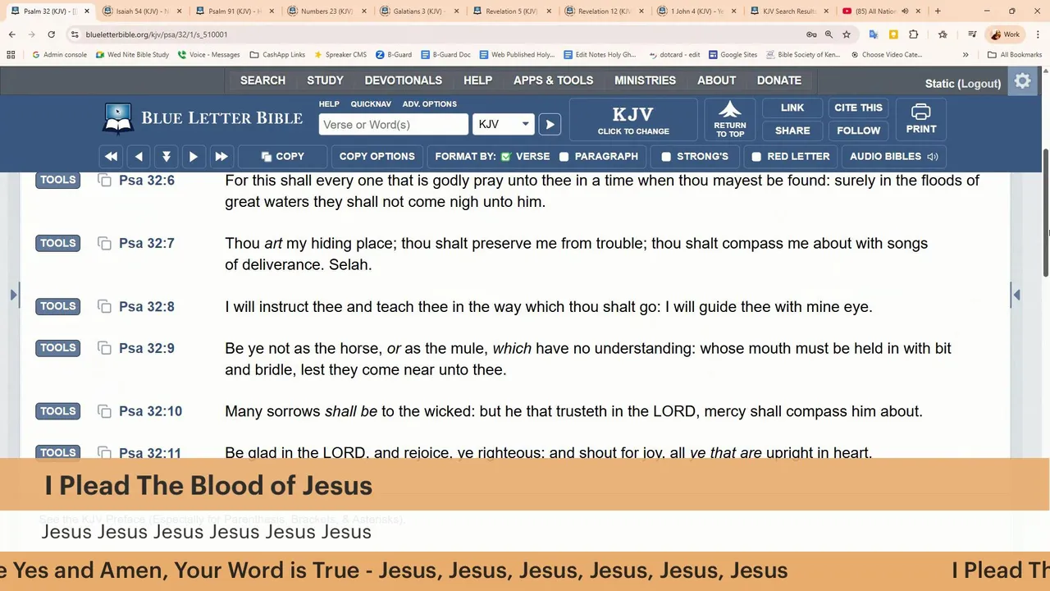Copy verse Psa 32:8 via its copy icon

pyautogui.click(x=104, y=306)
